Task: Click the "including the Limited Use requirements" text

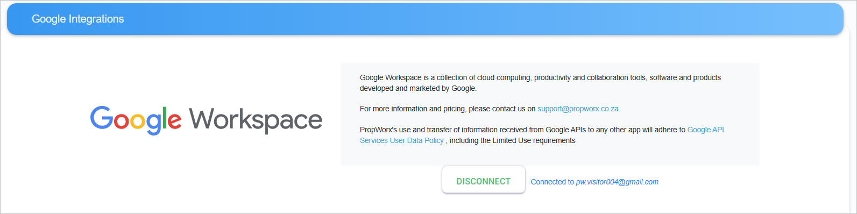Action: pyautogui.click(x=513, y=140)
